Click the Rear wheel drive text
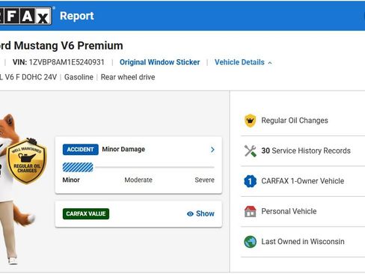 pos(128,77)
